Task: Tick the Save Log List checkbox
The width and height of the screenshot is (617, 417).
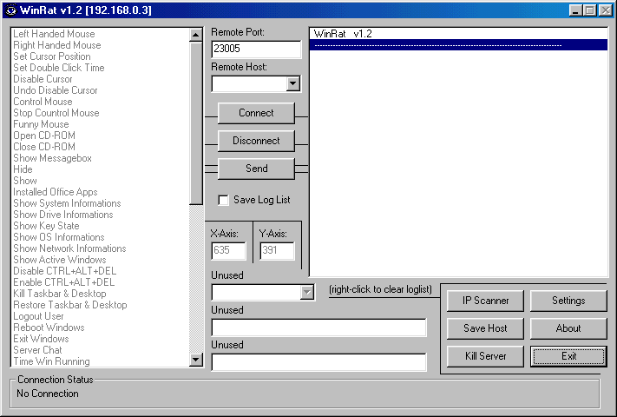Action: tap(224, 200)
